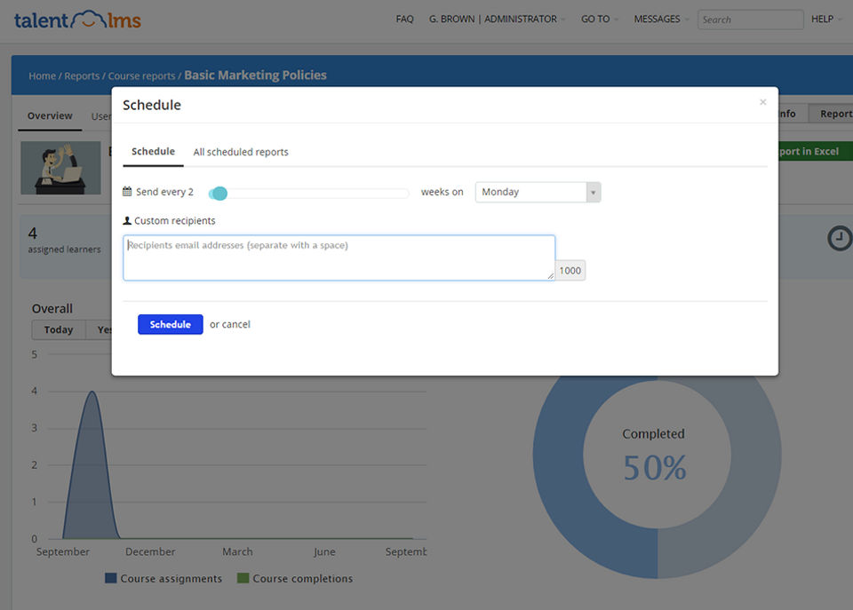The image size is (853, 610).
Task: Click the TalentLMS logo
Action: (77, 20)
